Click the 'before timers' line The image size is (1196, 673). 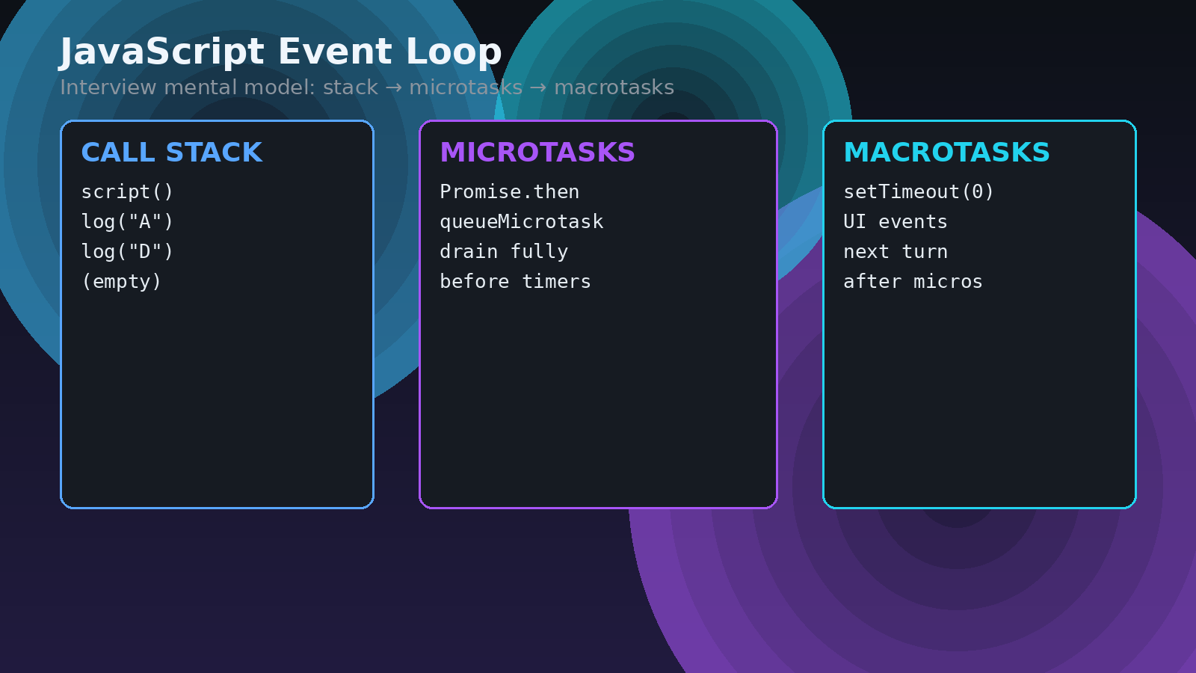tap(516, 282)
